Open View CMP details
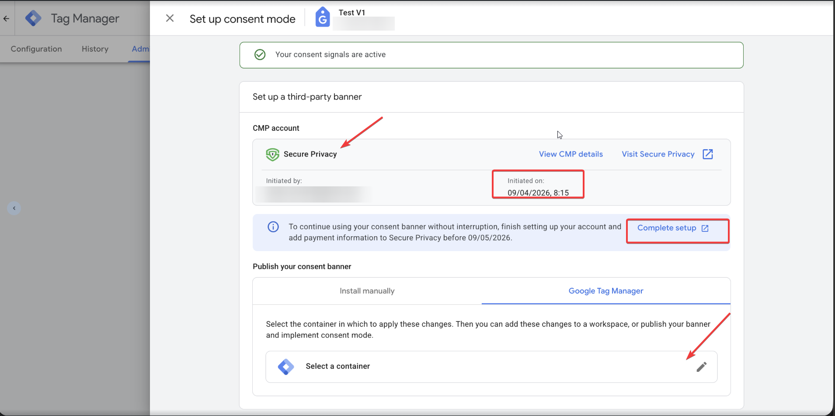Viewport: 835px width, 416px height. (571, 154)
